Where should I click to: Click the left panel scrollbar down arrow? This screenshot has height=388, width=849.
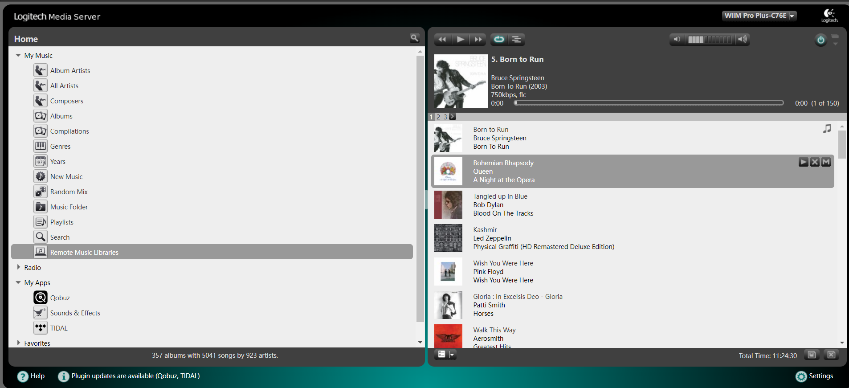[x=420, y=343]
